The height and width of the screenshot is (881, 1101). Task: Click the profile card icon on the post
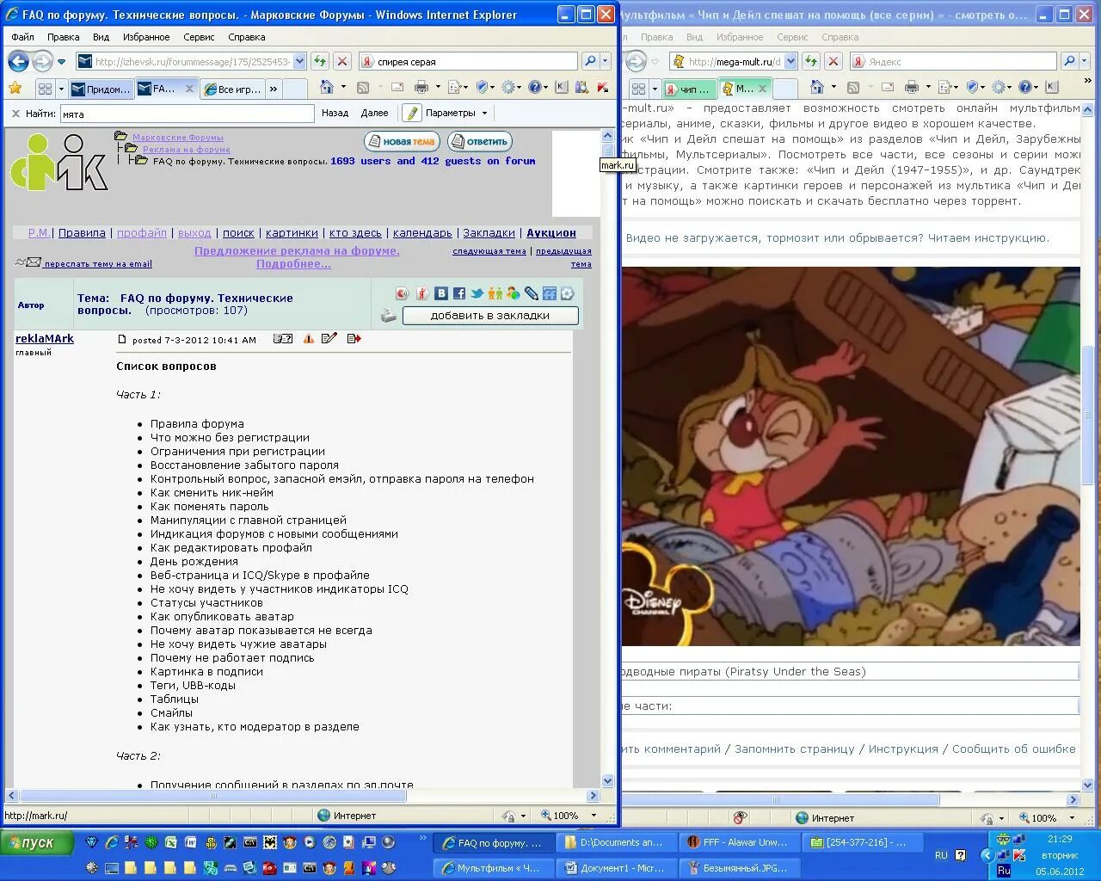tap(283, 339)
